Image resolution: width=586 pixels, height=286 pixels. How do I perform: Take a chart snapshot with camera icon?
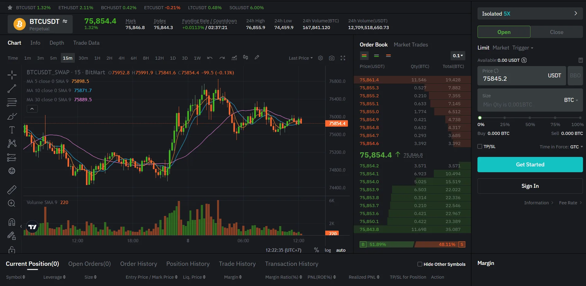(x=332, y=58)
